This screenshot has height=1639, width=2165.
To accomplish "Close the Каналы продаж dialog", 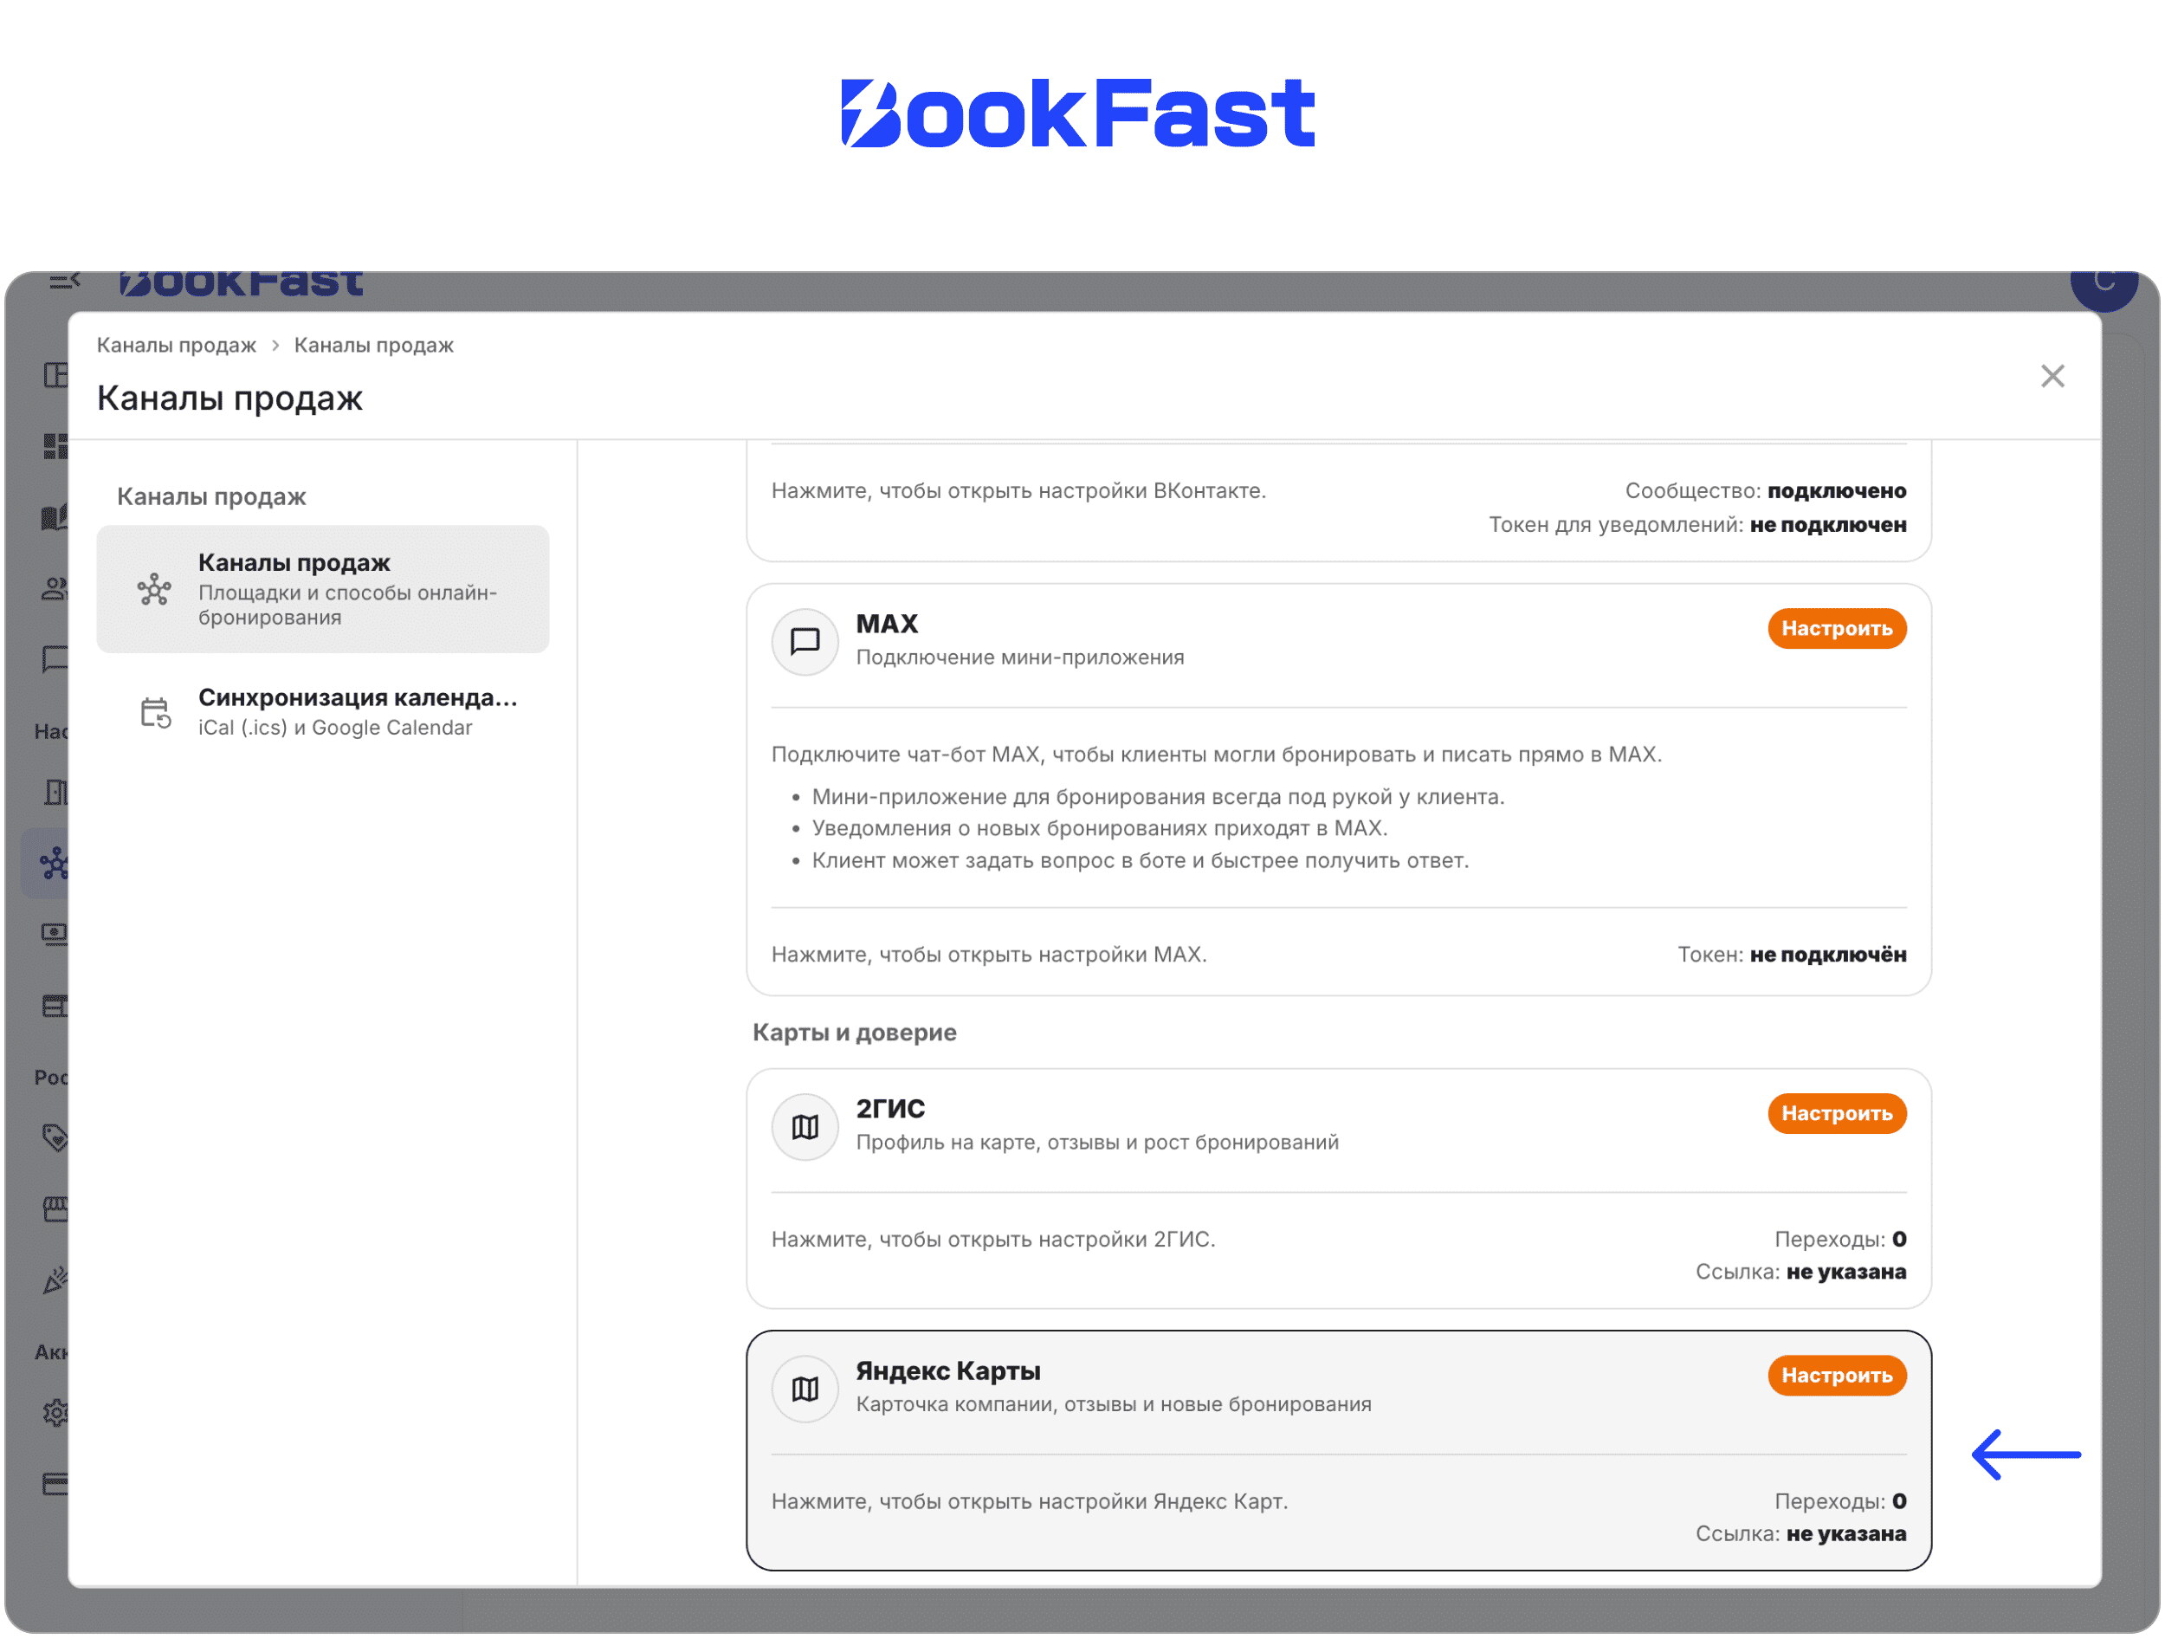I will (x=2052, y=376).
